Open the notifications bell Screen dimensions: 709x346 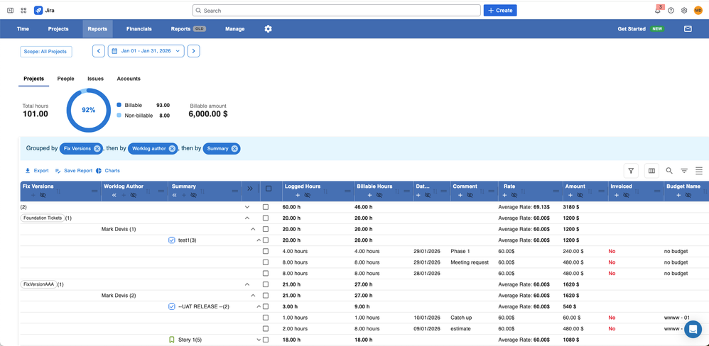point(658,11)
